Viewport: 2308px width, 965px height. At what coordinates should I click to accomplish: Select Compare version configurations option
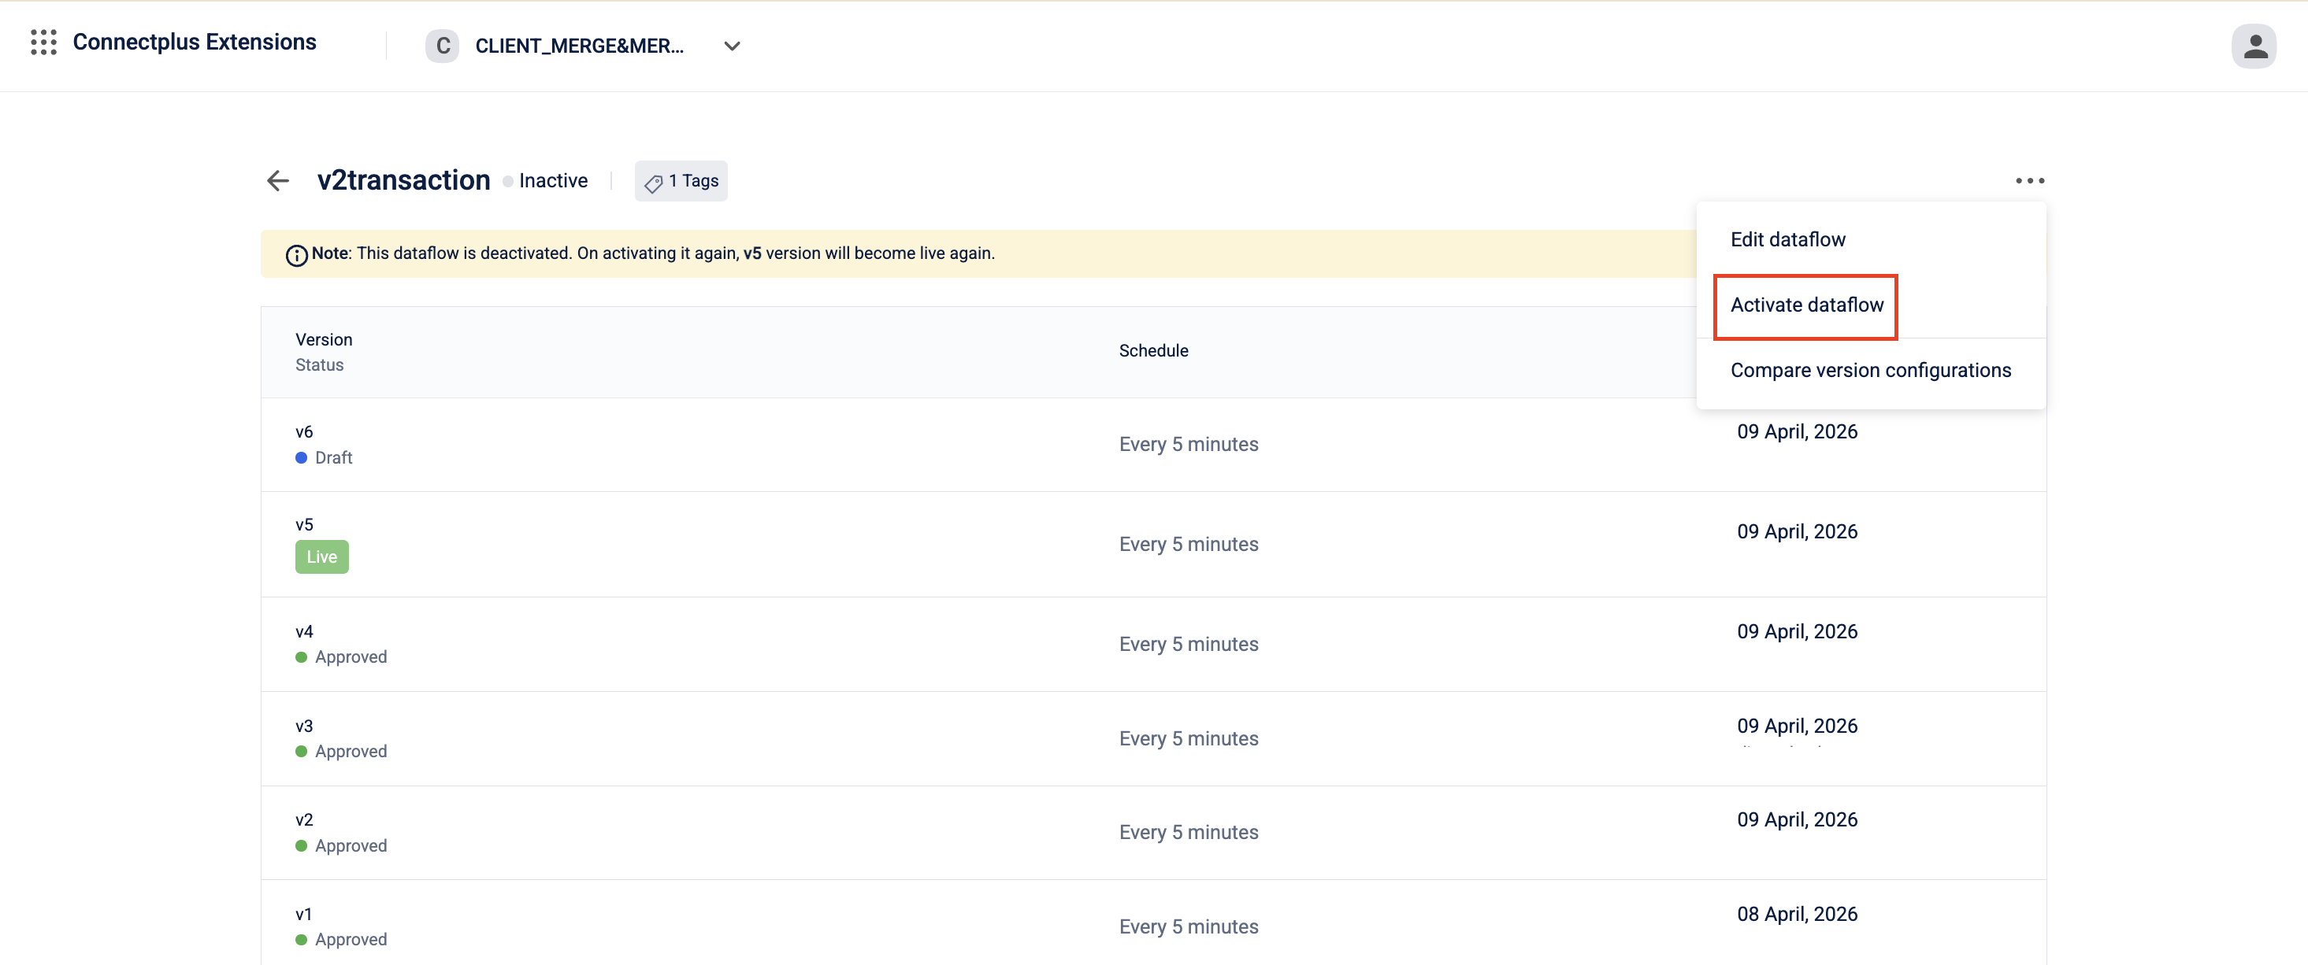(1870, 371)
